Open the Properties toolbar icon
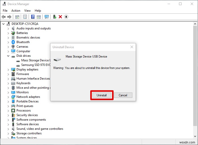 [25, 17]
